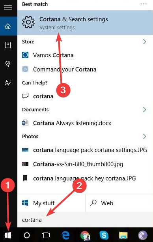
Task: Open the Feedback icon in sidebar
Action: pos(8,83)
